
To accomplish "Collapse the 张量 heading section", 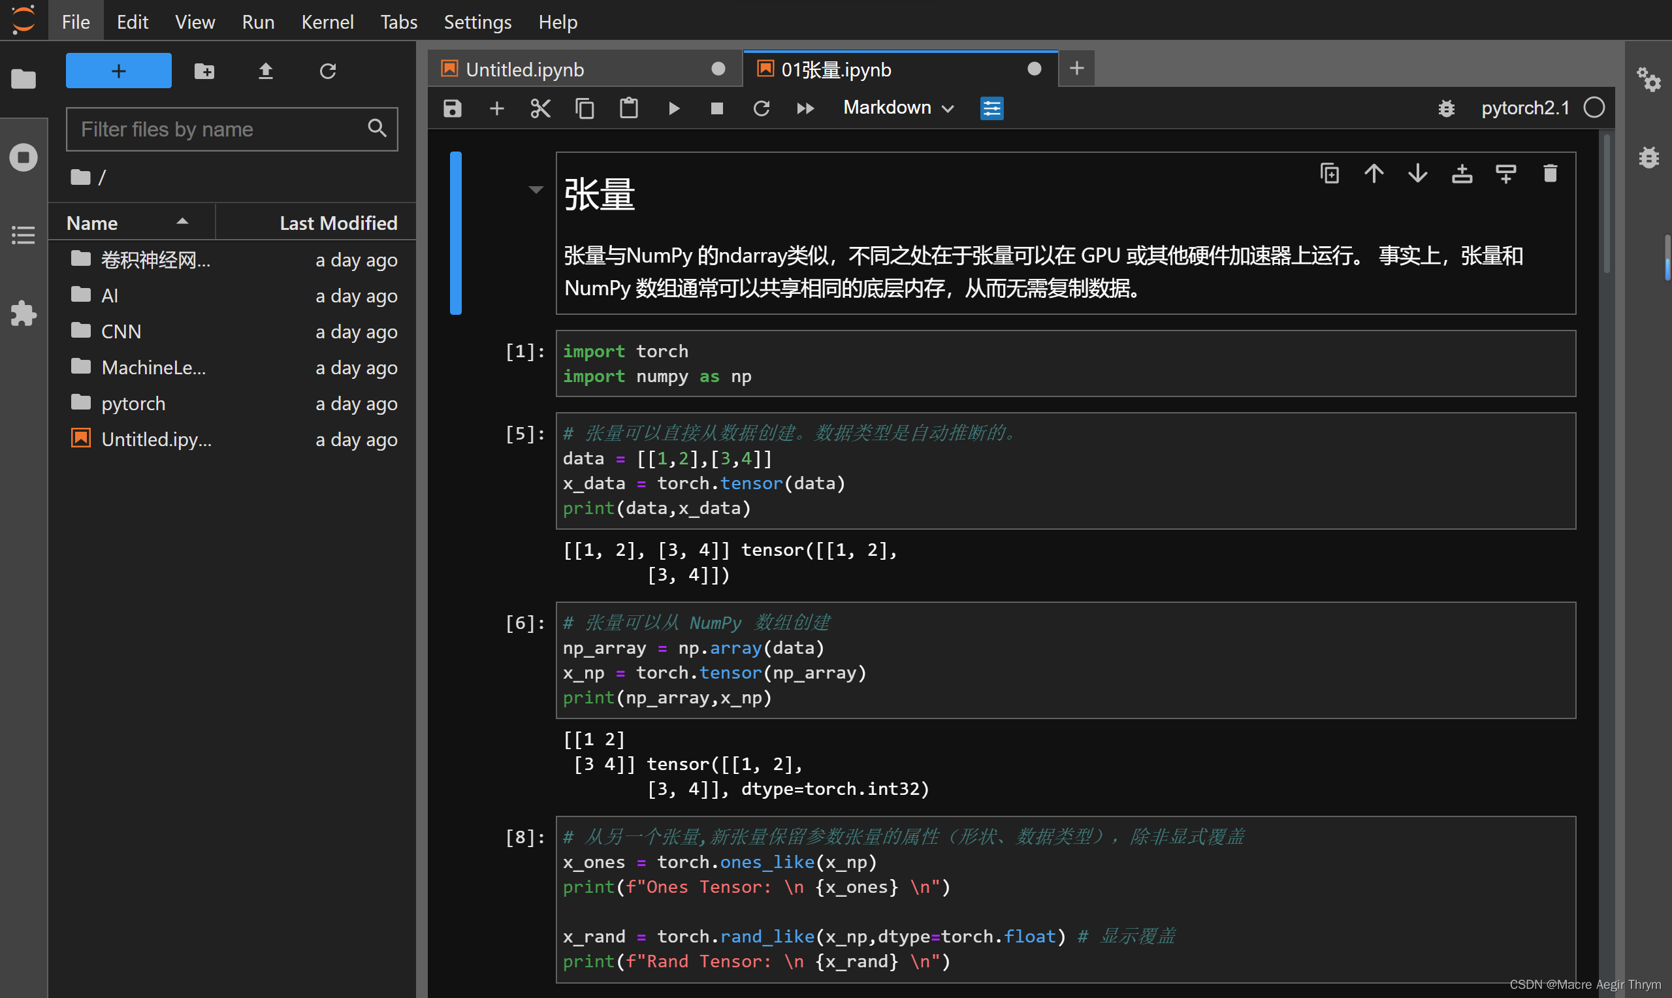I will pyautogui.click(x=534, y=189).
